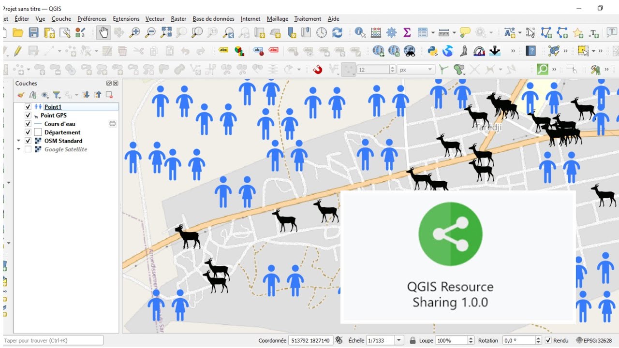The width and height of the screenshot is (619, 348).
Task: Show statistical summary sigma icon
Action: (407, 32)
